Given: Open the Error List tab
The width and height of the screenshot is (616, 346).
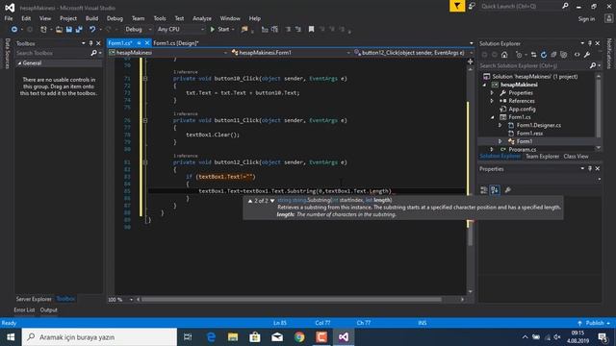Looking at the screenshot, I should tap(24, 309).
